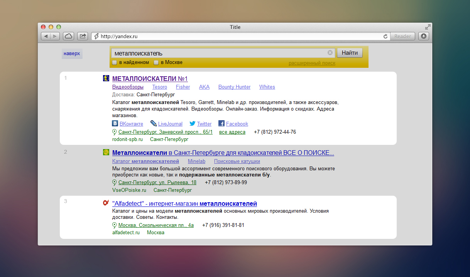Image resolution: width=470 pixels, height=277 pixels.
Task: Open the Видеообзоры sitelink
Action: coord(128,87)
